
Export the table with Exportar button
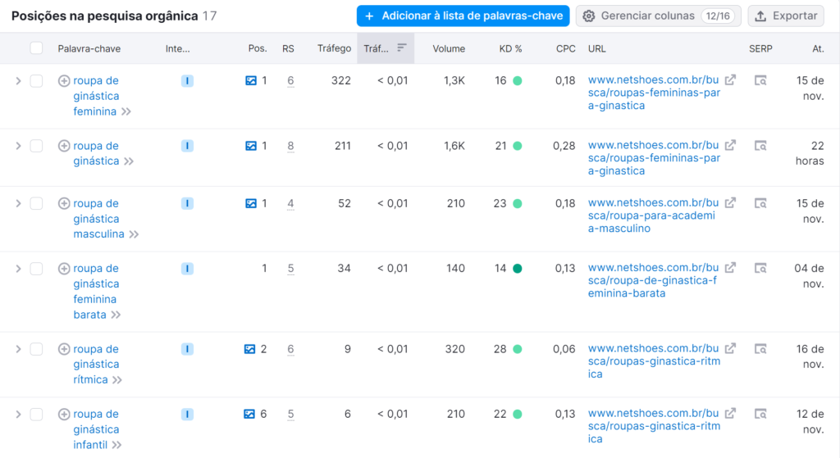click(x=786, y=16)
